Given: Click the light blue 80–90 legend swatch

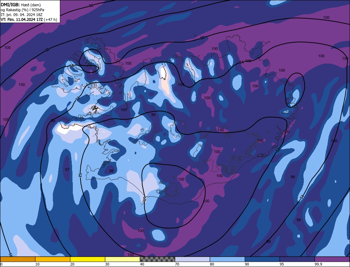Looking at the screenshot, I should [227, 259].
